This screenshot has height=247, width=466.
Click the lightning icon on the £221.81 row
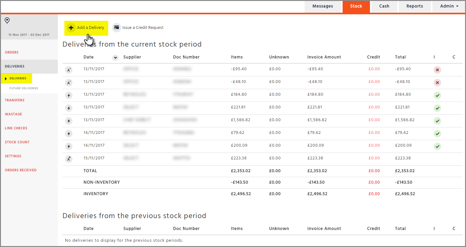[69, 108]
